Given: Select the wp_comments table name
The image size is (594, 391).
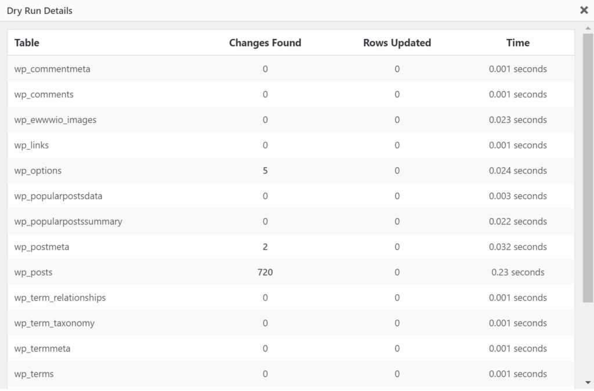Looking at the screenshot, I should 44,95.
